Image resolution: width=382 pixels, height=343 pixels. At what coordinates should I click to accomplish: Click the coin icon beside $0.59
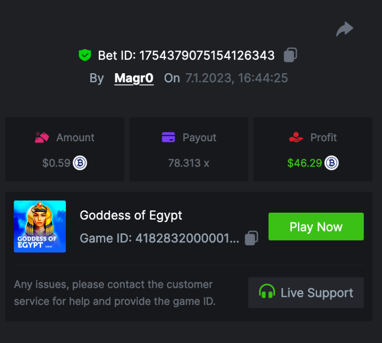point(80,163)
